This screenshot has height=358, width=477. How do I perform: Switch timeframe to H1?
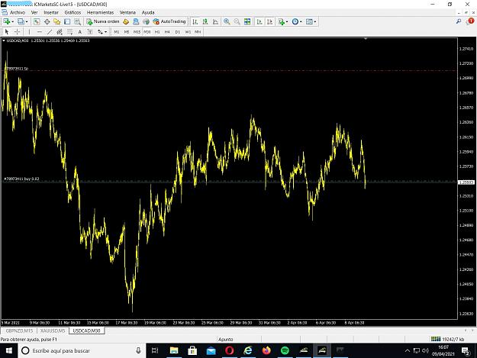(157, 31)
